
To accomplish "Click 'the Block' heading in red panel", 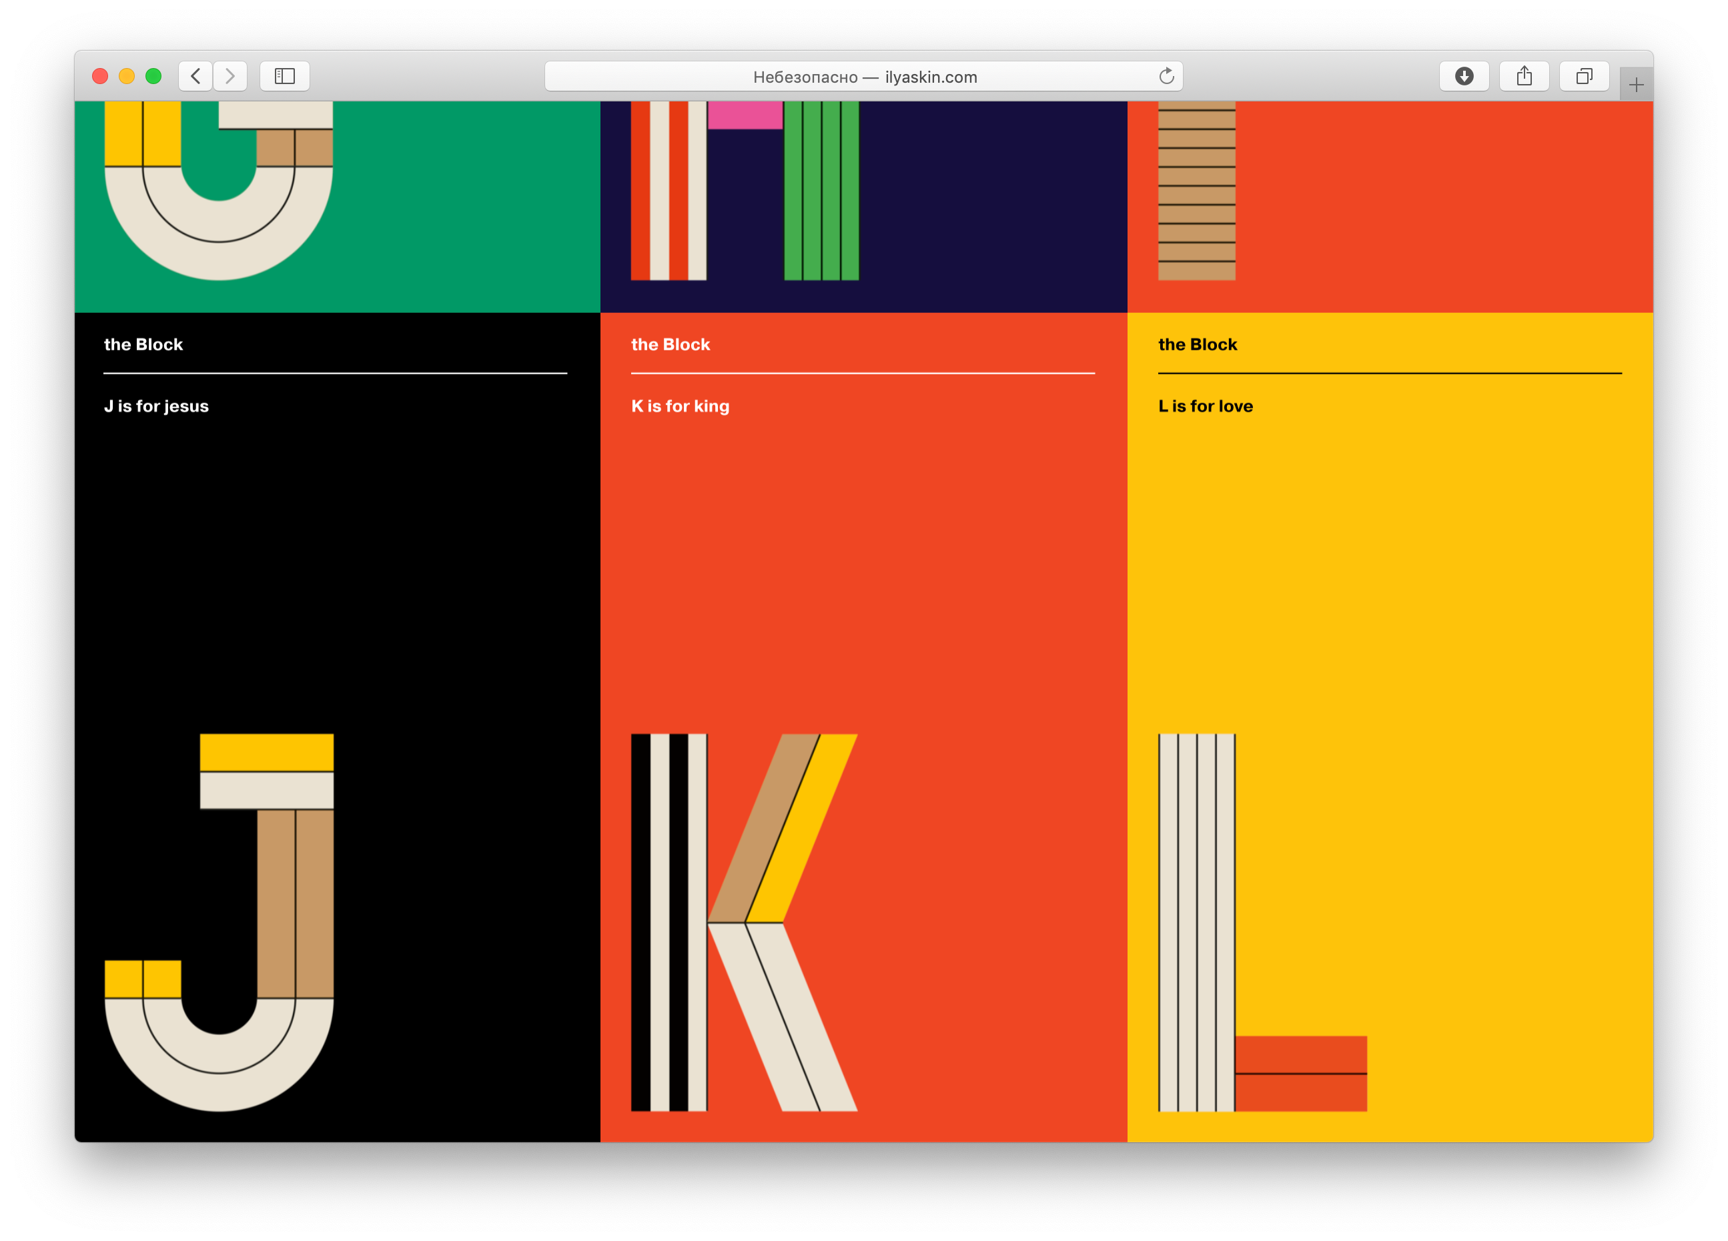I will [671, 344].
